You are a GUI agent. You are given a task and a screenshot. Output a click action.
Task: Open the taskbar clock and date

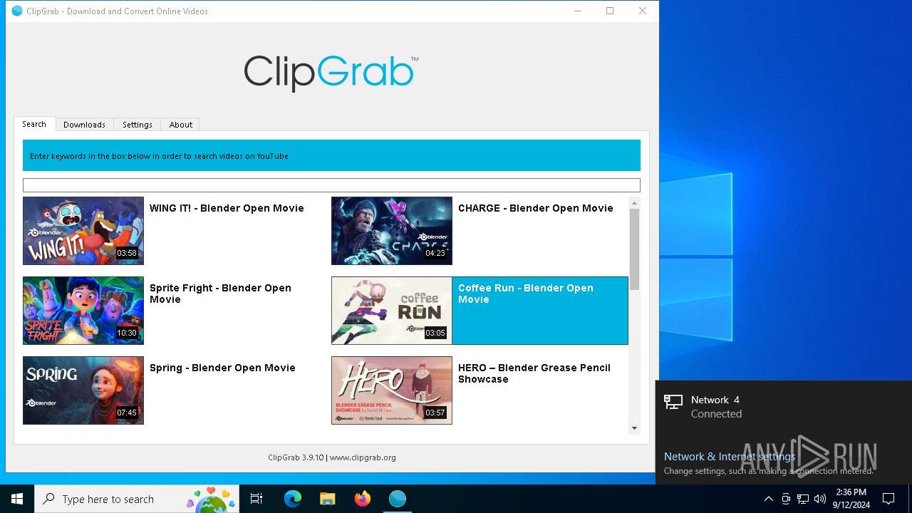(851, 499)
